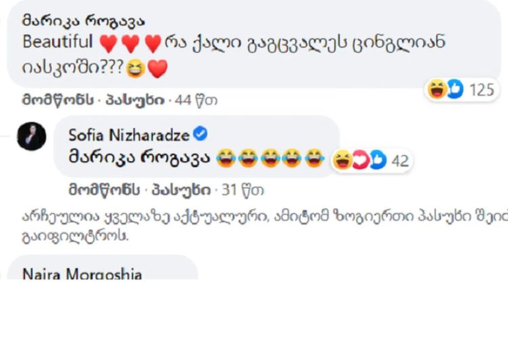This screenshot has width=508, height=363.
Task: Open Sofia Nizharadze's profile picture
Action: [32, 136]
